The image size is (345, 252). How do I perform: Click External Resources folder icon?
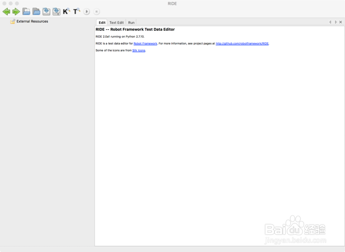(x=13, y=21)
